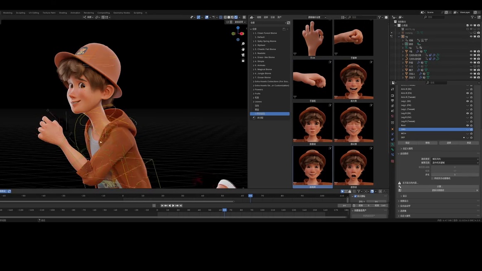Click the 更新全部路径 button

(x=438, y=190)
